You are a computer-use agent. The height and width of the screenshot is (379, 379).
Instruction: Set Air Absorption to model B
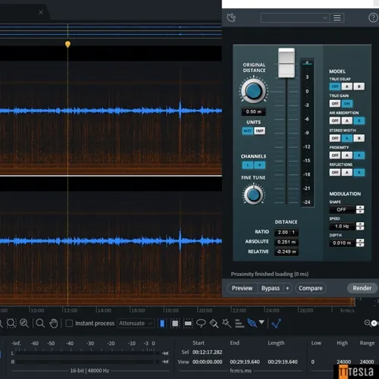tap(359, 121)
